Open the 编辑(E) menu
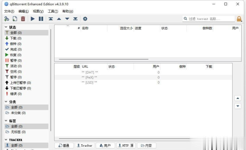 point(24,11)
